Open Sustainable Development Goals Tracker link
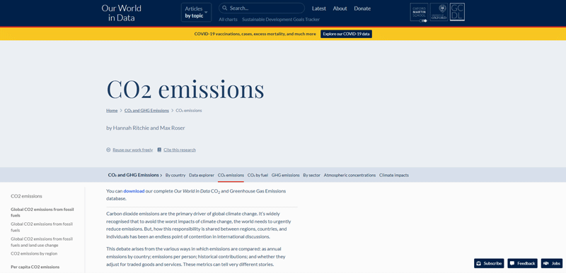Viewport: 566px width, 273px height. click(x=281, y=20)
